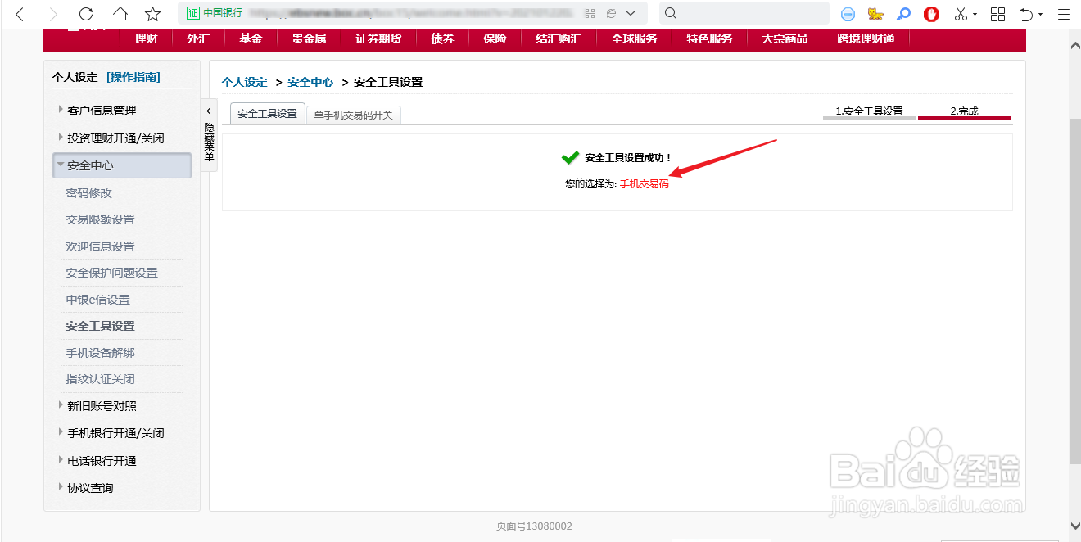
Task: Open the grid-style apps panel icon
Action: tap(997, 13)
